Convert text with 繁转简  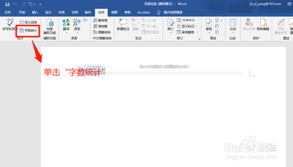(x=100, y=20)
